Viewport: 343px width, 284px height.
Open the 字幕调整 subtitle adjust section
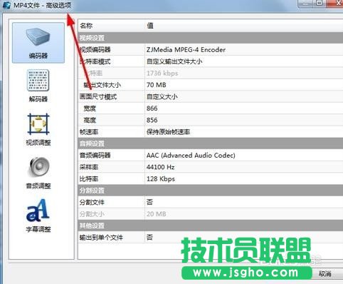pos(38,215)
